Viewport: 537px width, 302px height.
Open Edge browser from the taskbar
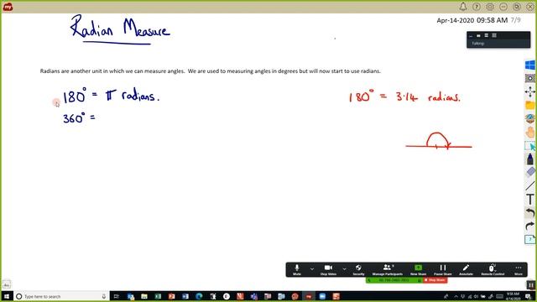(199, 296)
